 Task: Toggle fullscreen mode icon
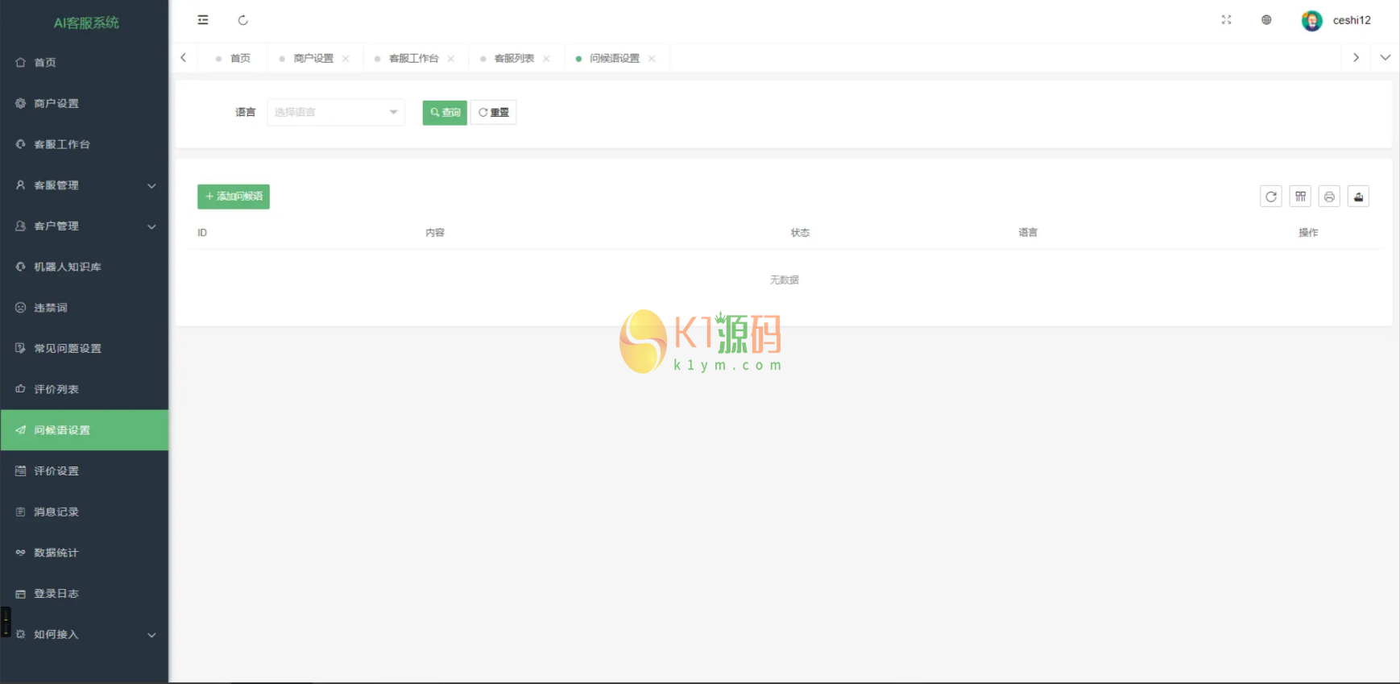point(1226,20)
